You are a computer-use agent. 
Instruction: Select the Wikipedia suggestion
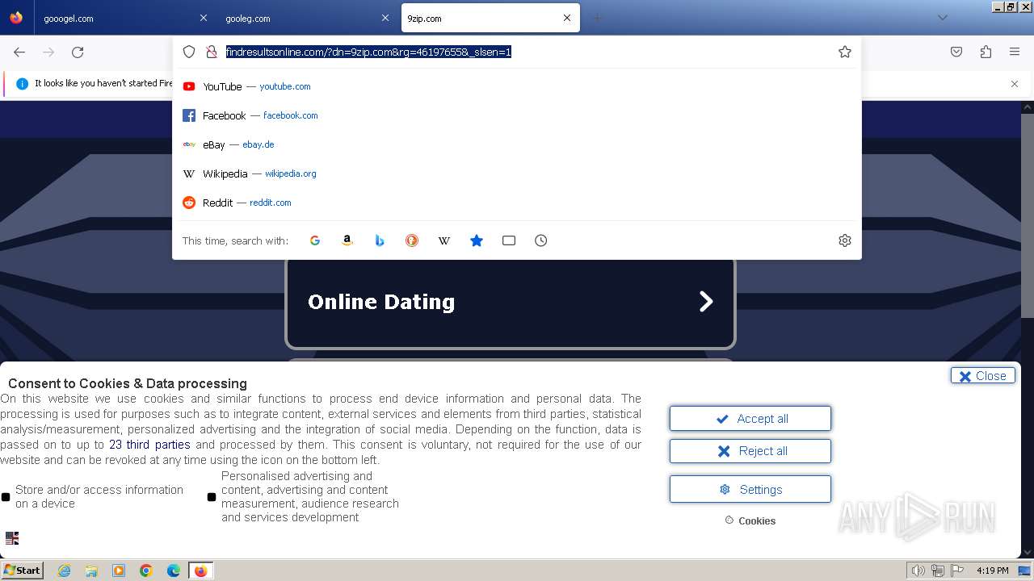[517, 173]
